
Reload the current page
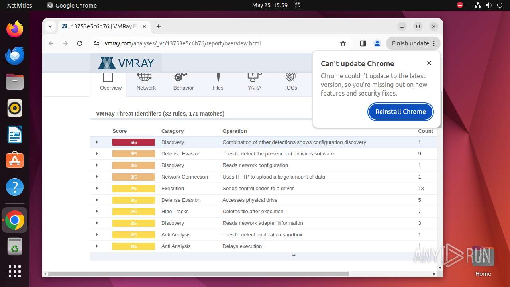click(80, 43)
